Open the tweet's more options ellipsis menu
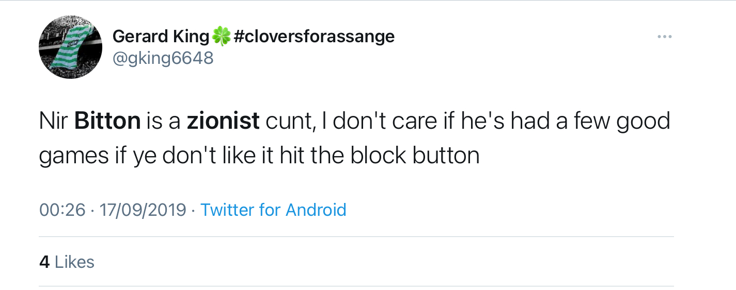 [x=664, y=37]
